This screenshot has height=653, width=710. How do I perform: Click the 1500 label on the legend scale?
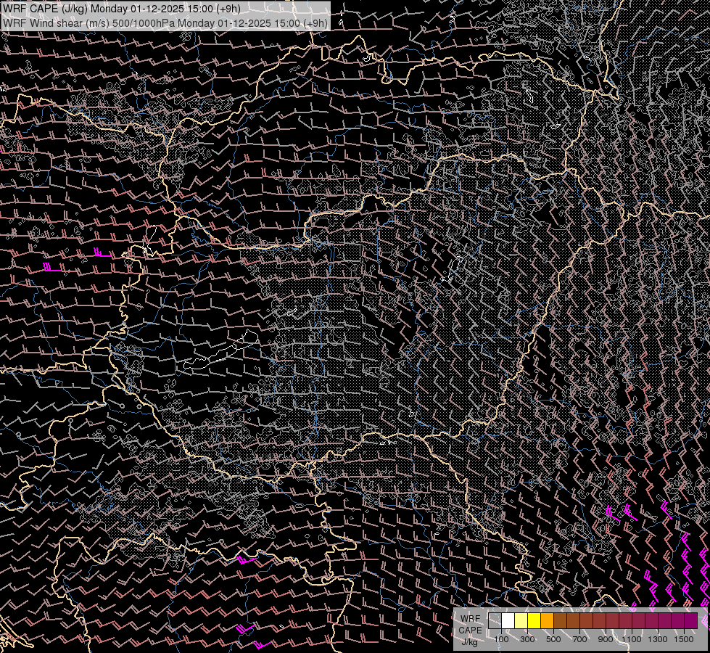[x=684, y=639]
